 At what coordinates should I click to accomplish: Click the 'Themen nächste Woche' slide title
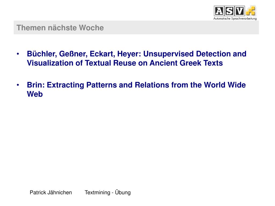(60, 28)
